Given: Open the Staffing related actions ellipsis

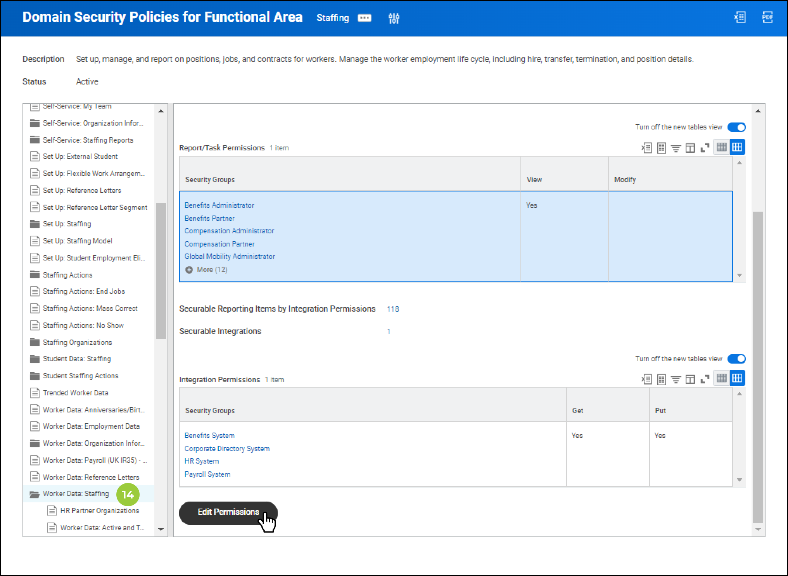Looking at the screenshot, I should tap(364, 18).
